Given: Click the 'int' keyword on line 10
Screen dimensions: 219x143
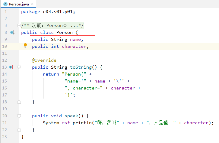Looking at the screenshot, I should point(55,46).
